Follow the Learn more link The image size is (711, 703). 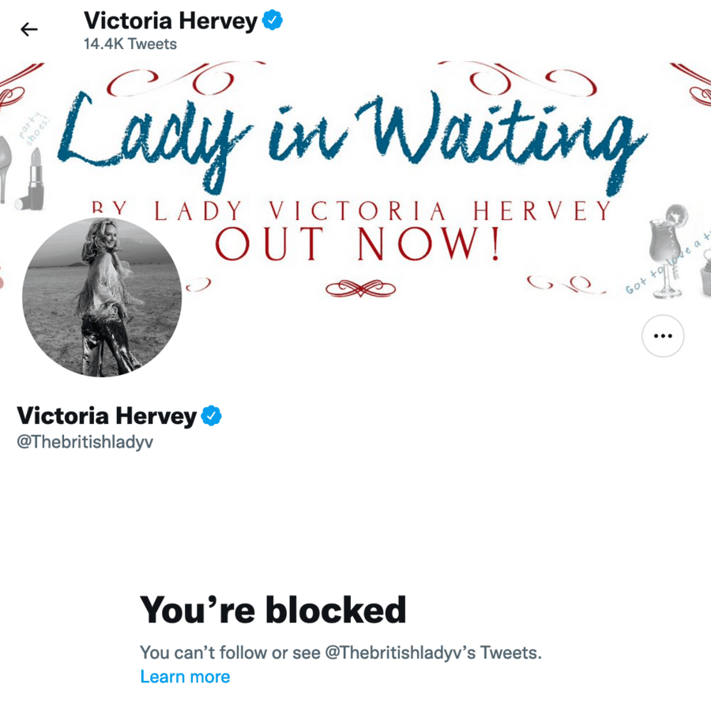pyautogui.click(x=185, y=677)
